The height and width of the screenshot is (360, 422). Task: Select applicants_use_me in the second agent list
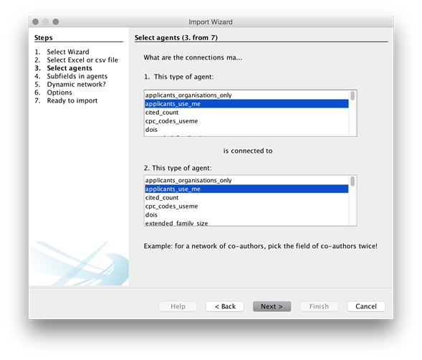click(x=246, y=189)
